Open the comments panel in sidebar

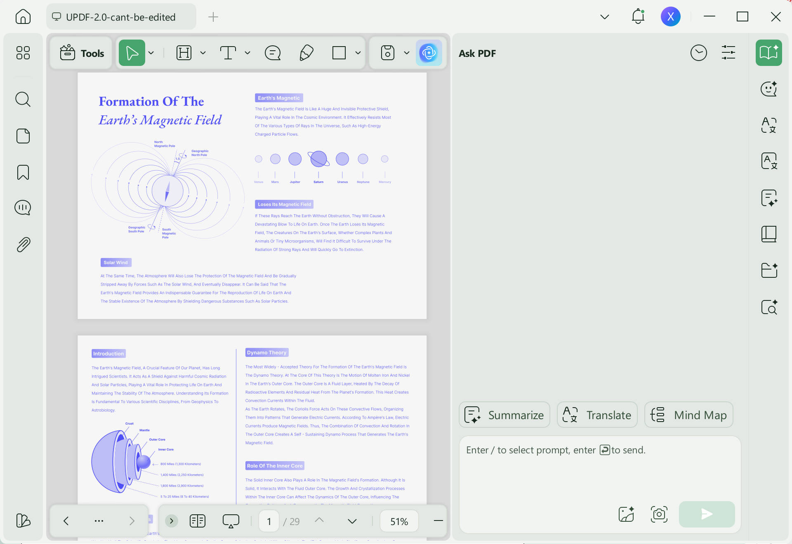point(23,208)
